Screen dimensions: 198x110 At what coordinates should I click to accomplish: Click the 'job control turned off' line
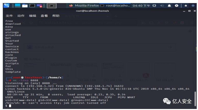(x=56, y=103)
